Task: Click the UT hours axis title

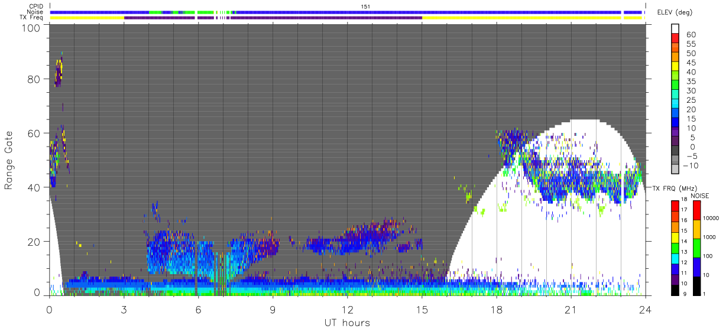Action: pos(346,323)
